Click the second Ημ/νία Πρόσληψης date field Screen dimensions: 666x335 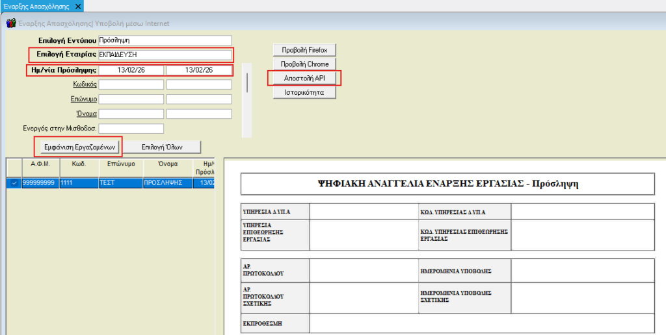coord(198,70)
